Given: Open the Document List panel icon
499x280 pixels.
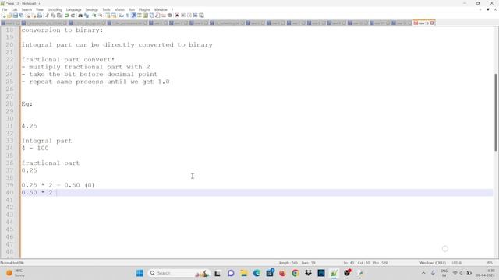Looking at the screenshot, I should (152, 16).
